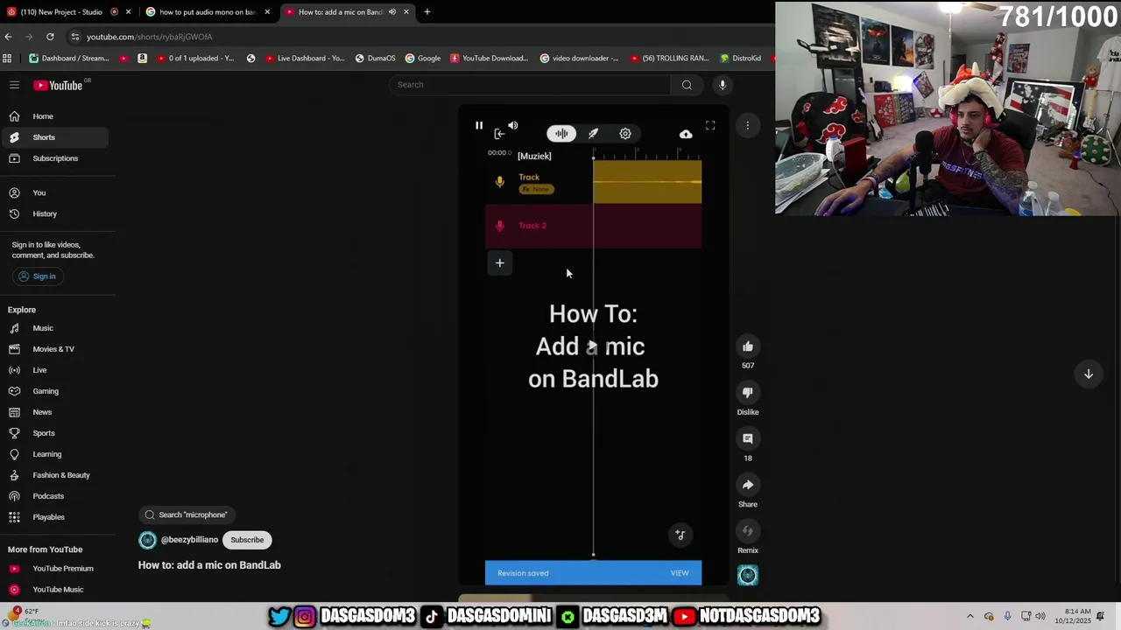Open the Live Dashboard bookmark
The image size is (1121, 630).
point(304,59)
